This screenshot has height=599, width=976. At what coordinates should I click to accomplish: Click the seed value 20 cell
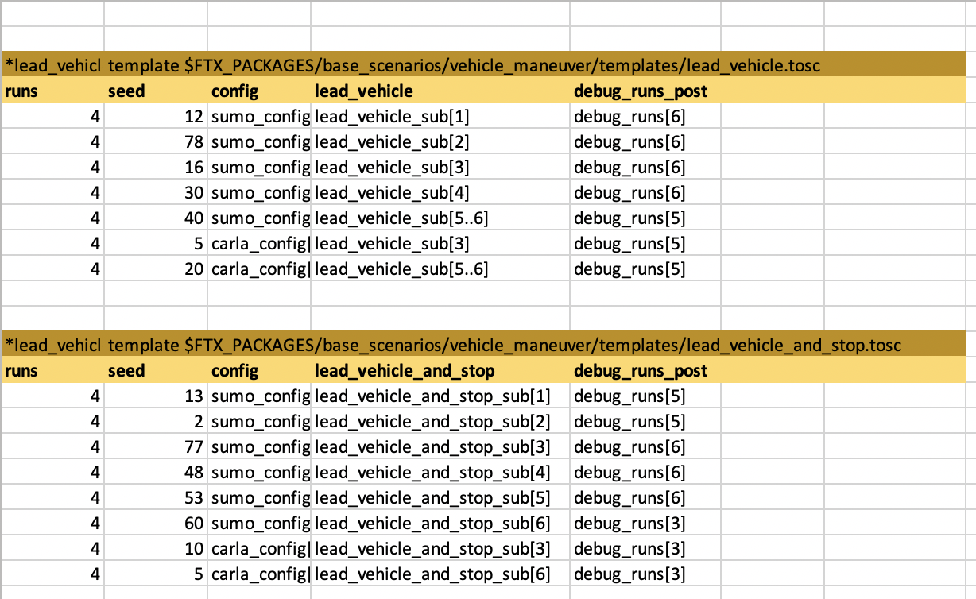click(156, 269)
